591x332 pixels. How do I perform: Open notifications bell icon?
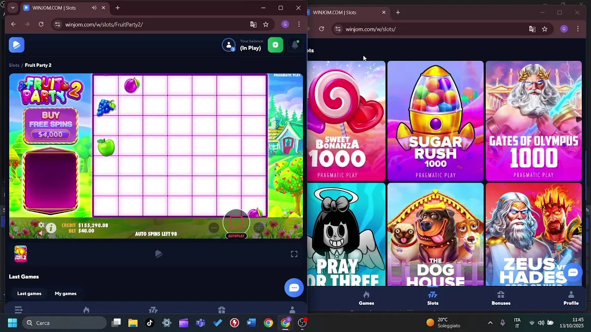pyautogui.click(x=295, y=45)
